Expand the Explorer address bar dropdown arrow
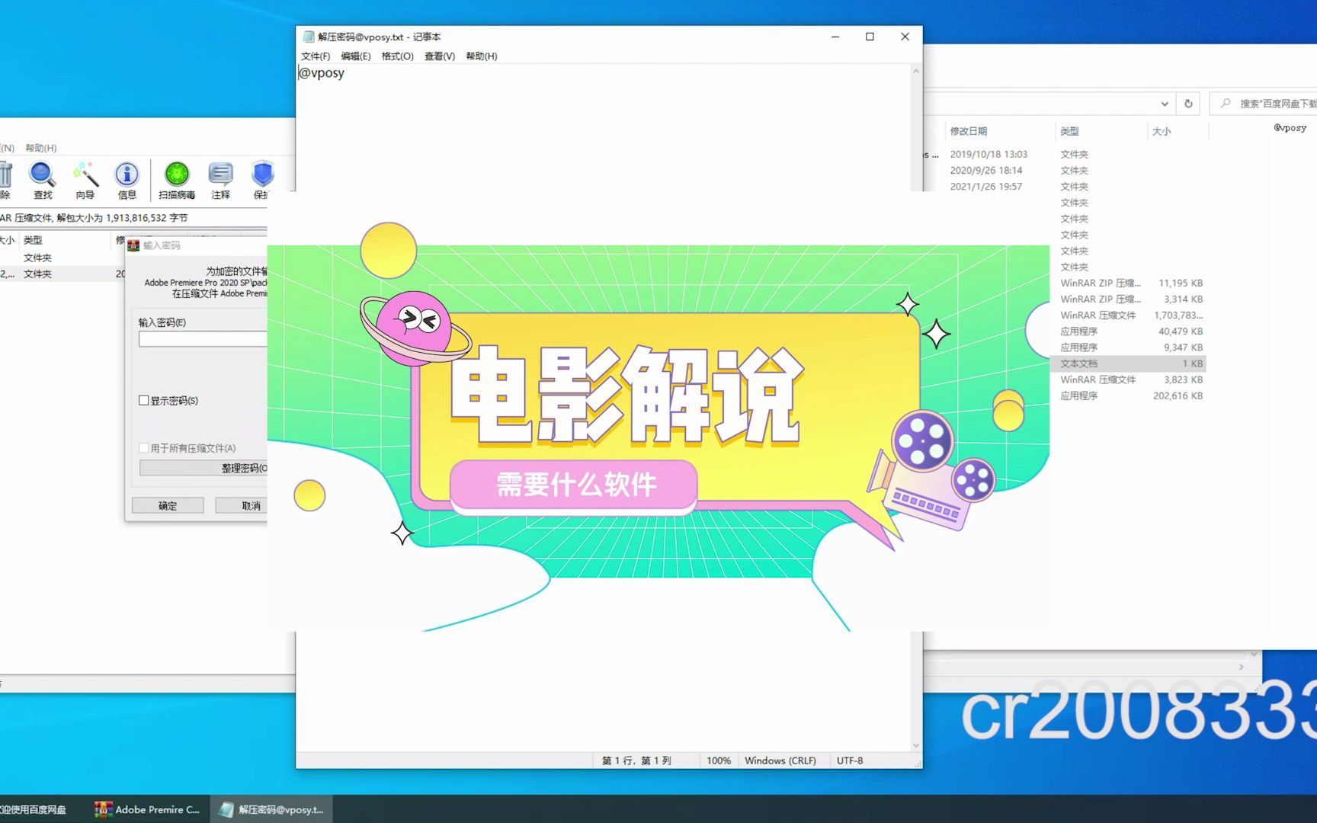Image resolution: width=1317 pixels, height=823 pixels. point(1165,104)
